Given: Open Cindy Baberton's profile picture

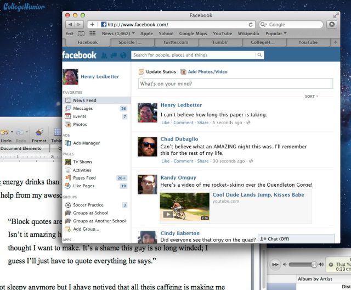Looking at the screenshot, I should tap(147, 237).
